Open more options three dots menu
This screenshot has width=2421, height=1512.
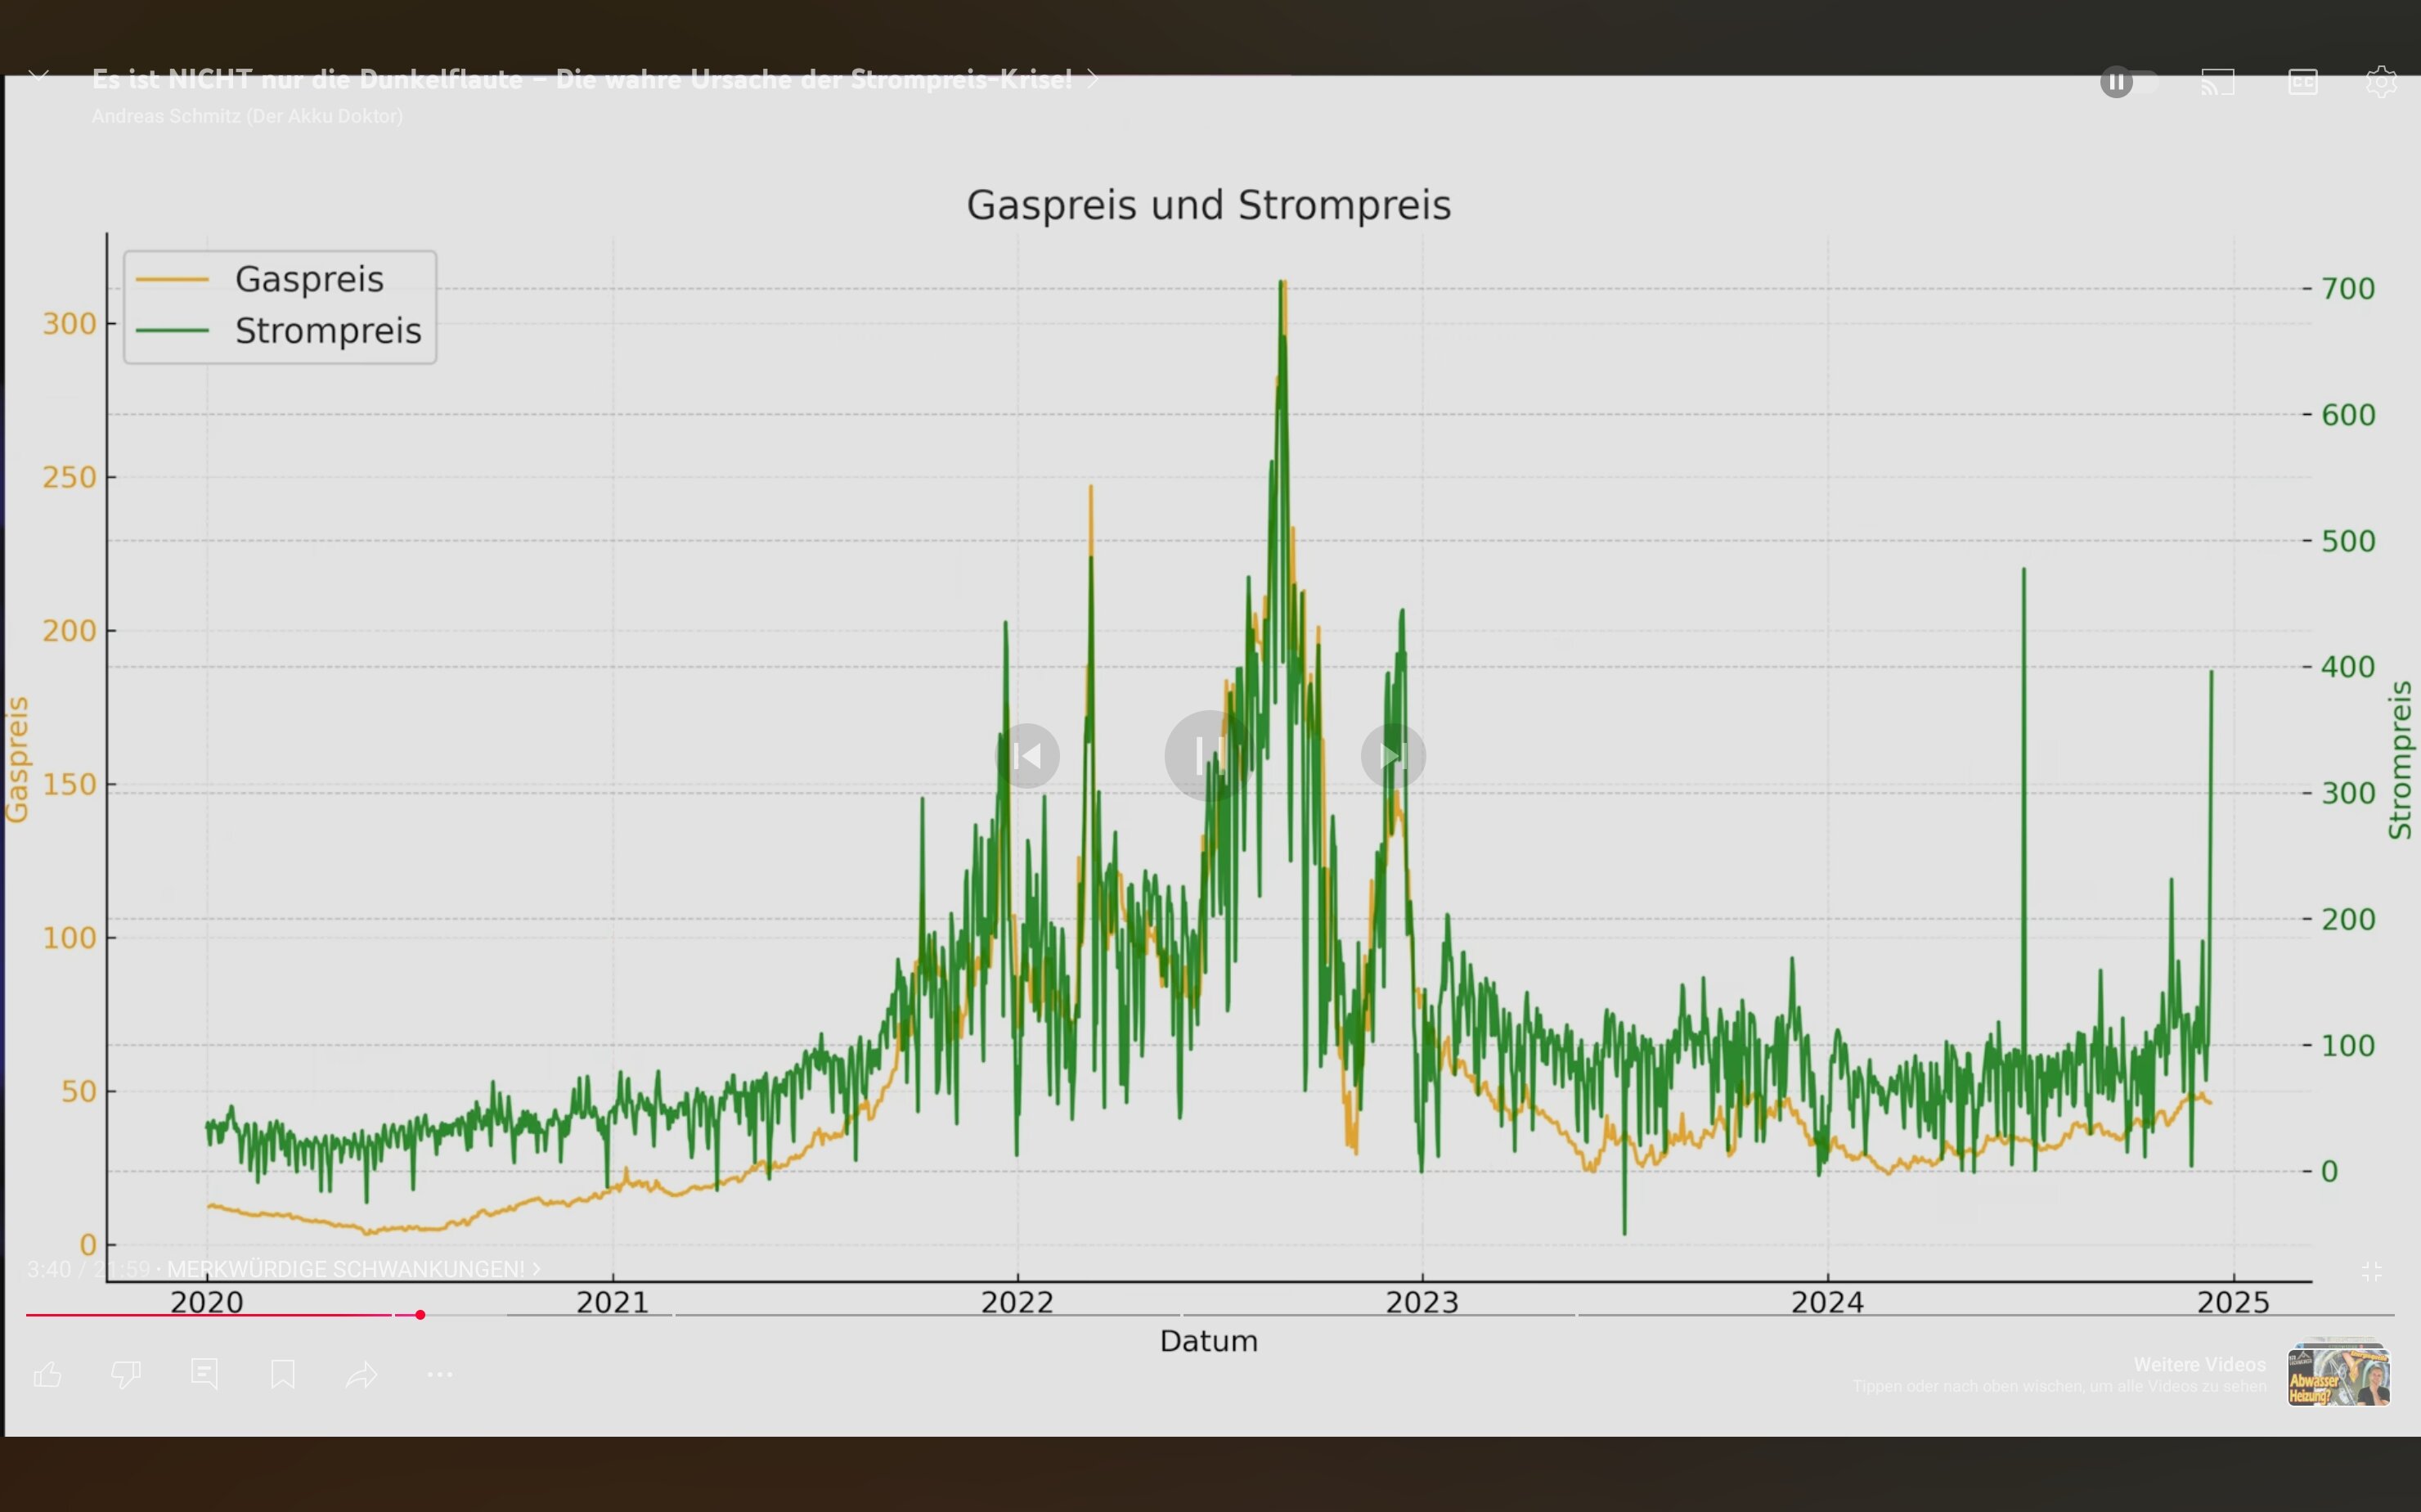coord(440,1375)
